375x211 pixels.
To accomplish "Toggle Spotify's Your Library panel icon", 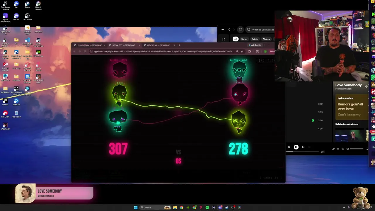I will [223, 39].
